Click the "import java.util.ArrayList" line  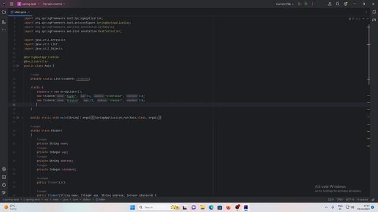(45, 40)
